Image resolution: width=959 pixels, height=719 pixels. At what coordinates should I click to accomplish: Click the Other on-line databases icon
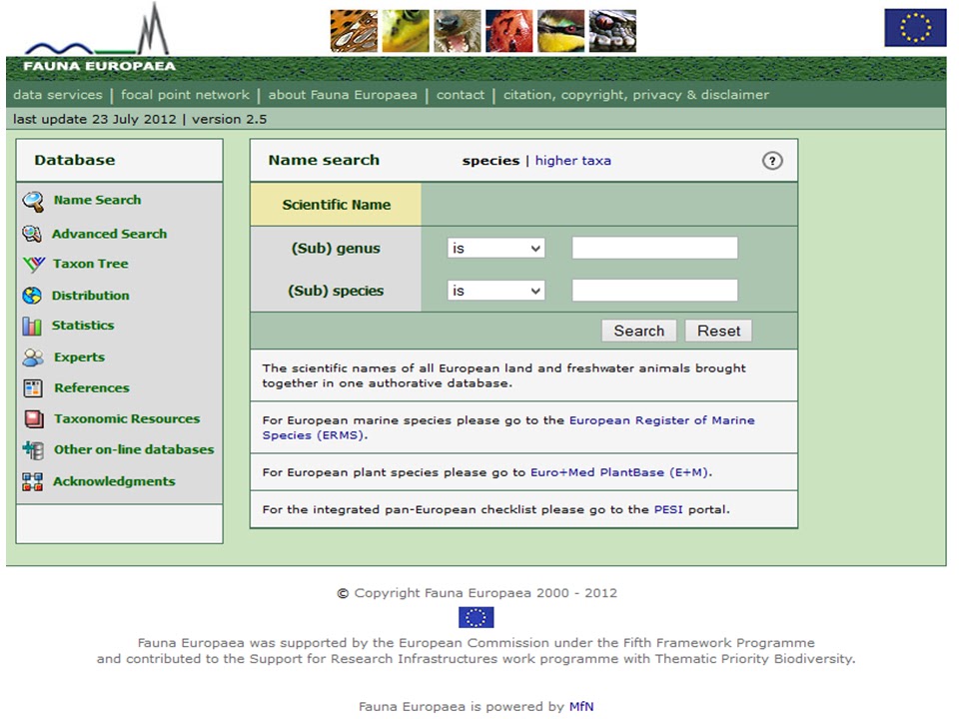tap(33, 450)
